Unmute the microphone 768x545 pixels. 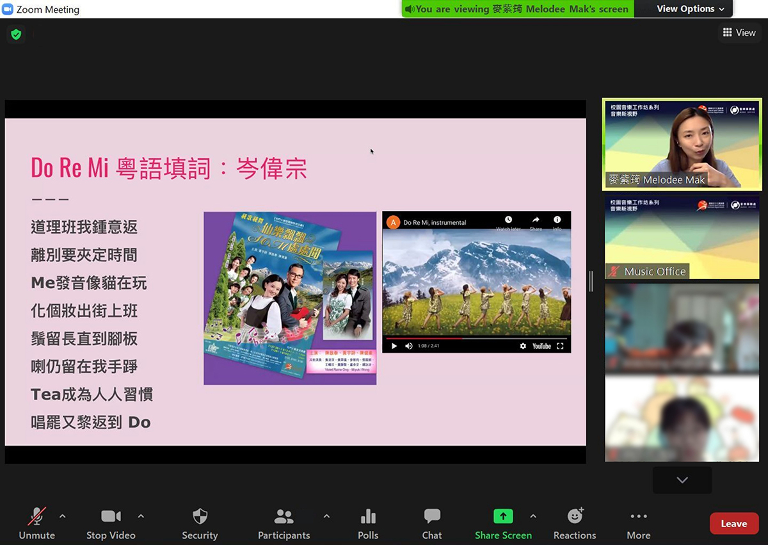point(36,523)
